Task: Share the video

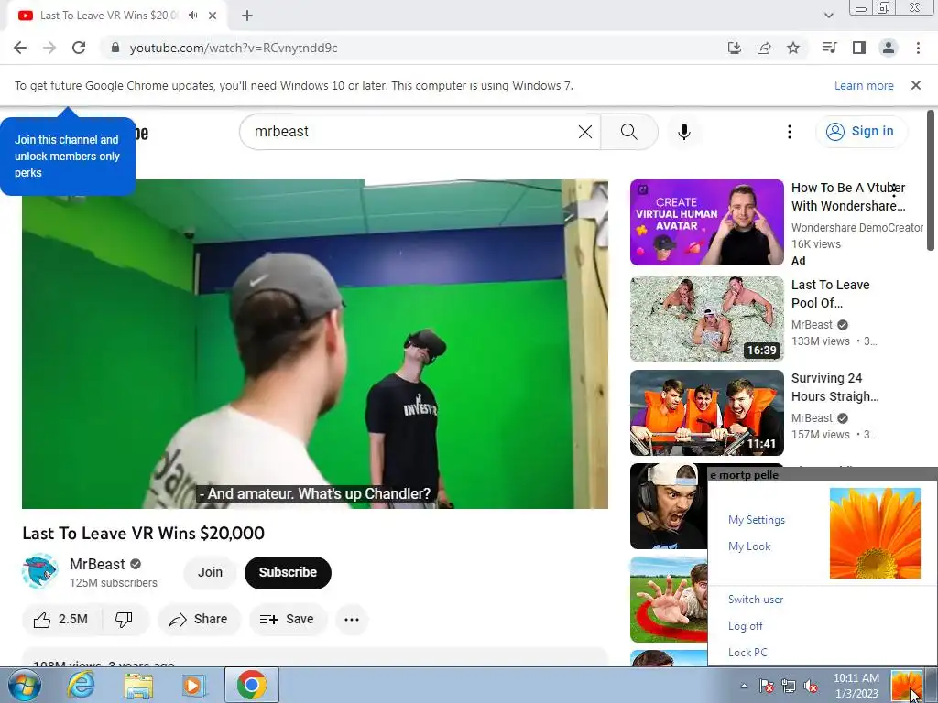Action: tap(199, 620)
